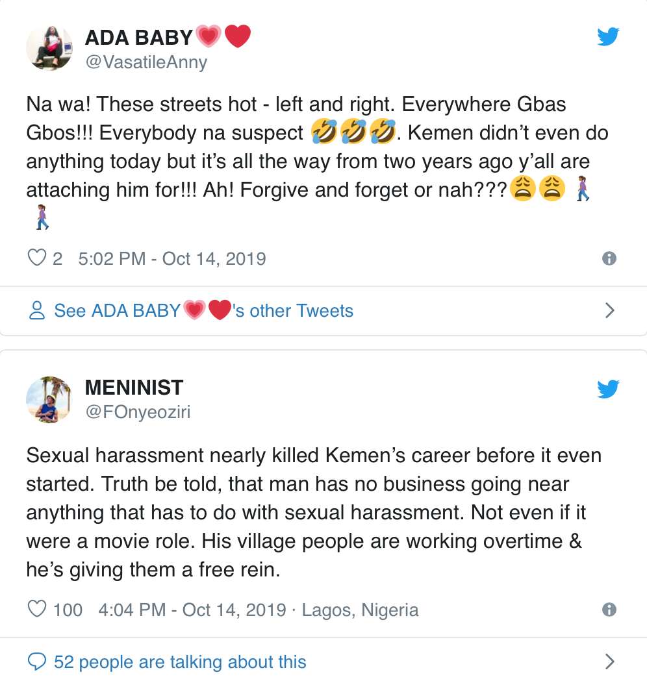Click Twitter bird icon on ADA BABY tweet
Viewport: 647px width, 679px height.
pyautogui.click(x=608, y=38)
